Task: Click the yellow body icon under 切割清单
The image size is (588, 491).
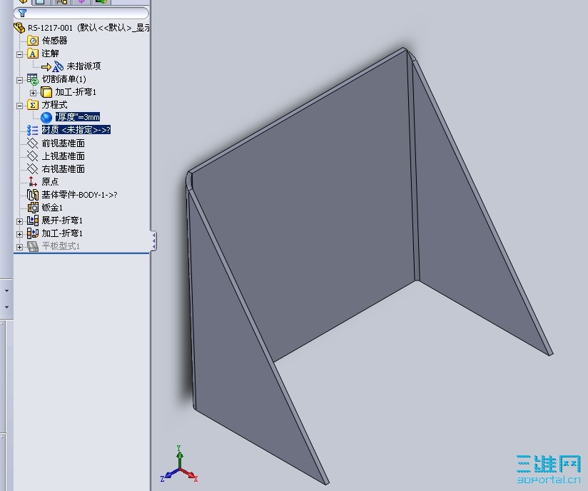Action: tap(46, 92)
